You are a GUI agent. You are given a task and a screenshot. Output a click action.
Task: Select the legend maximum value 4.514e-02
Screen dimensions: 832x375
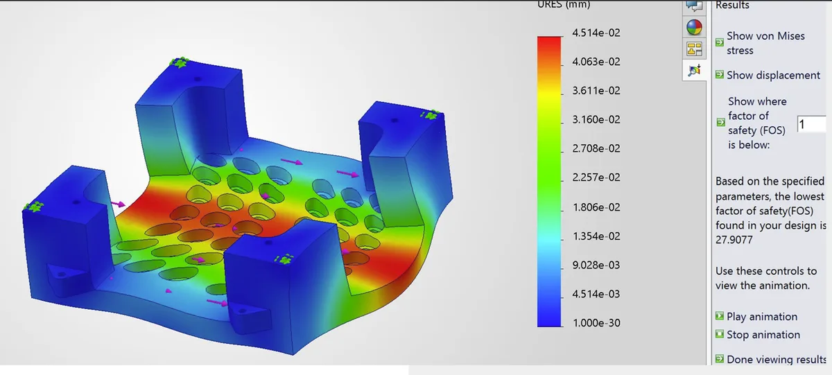tap(596, 33)
